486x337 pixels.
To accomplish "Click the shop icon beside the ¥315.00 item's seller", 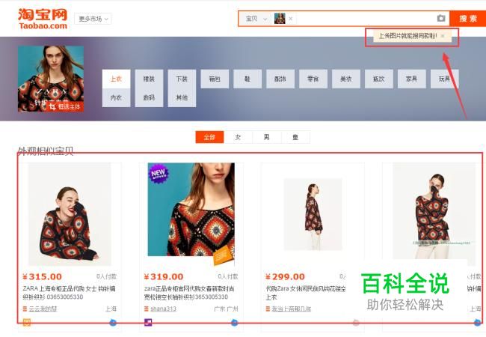I will pyautogui.click(x=25, y=309).
